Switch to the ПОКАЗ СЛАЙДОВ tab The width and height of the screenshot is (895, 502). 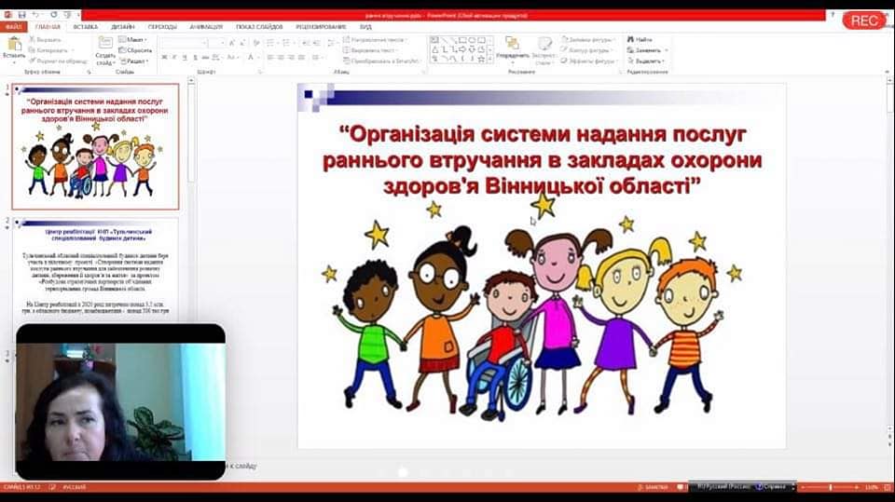tap(259, 27)
